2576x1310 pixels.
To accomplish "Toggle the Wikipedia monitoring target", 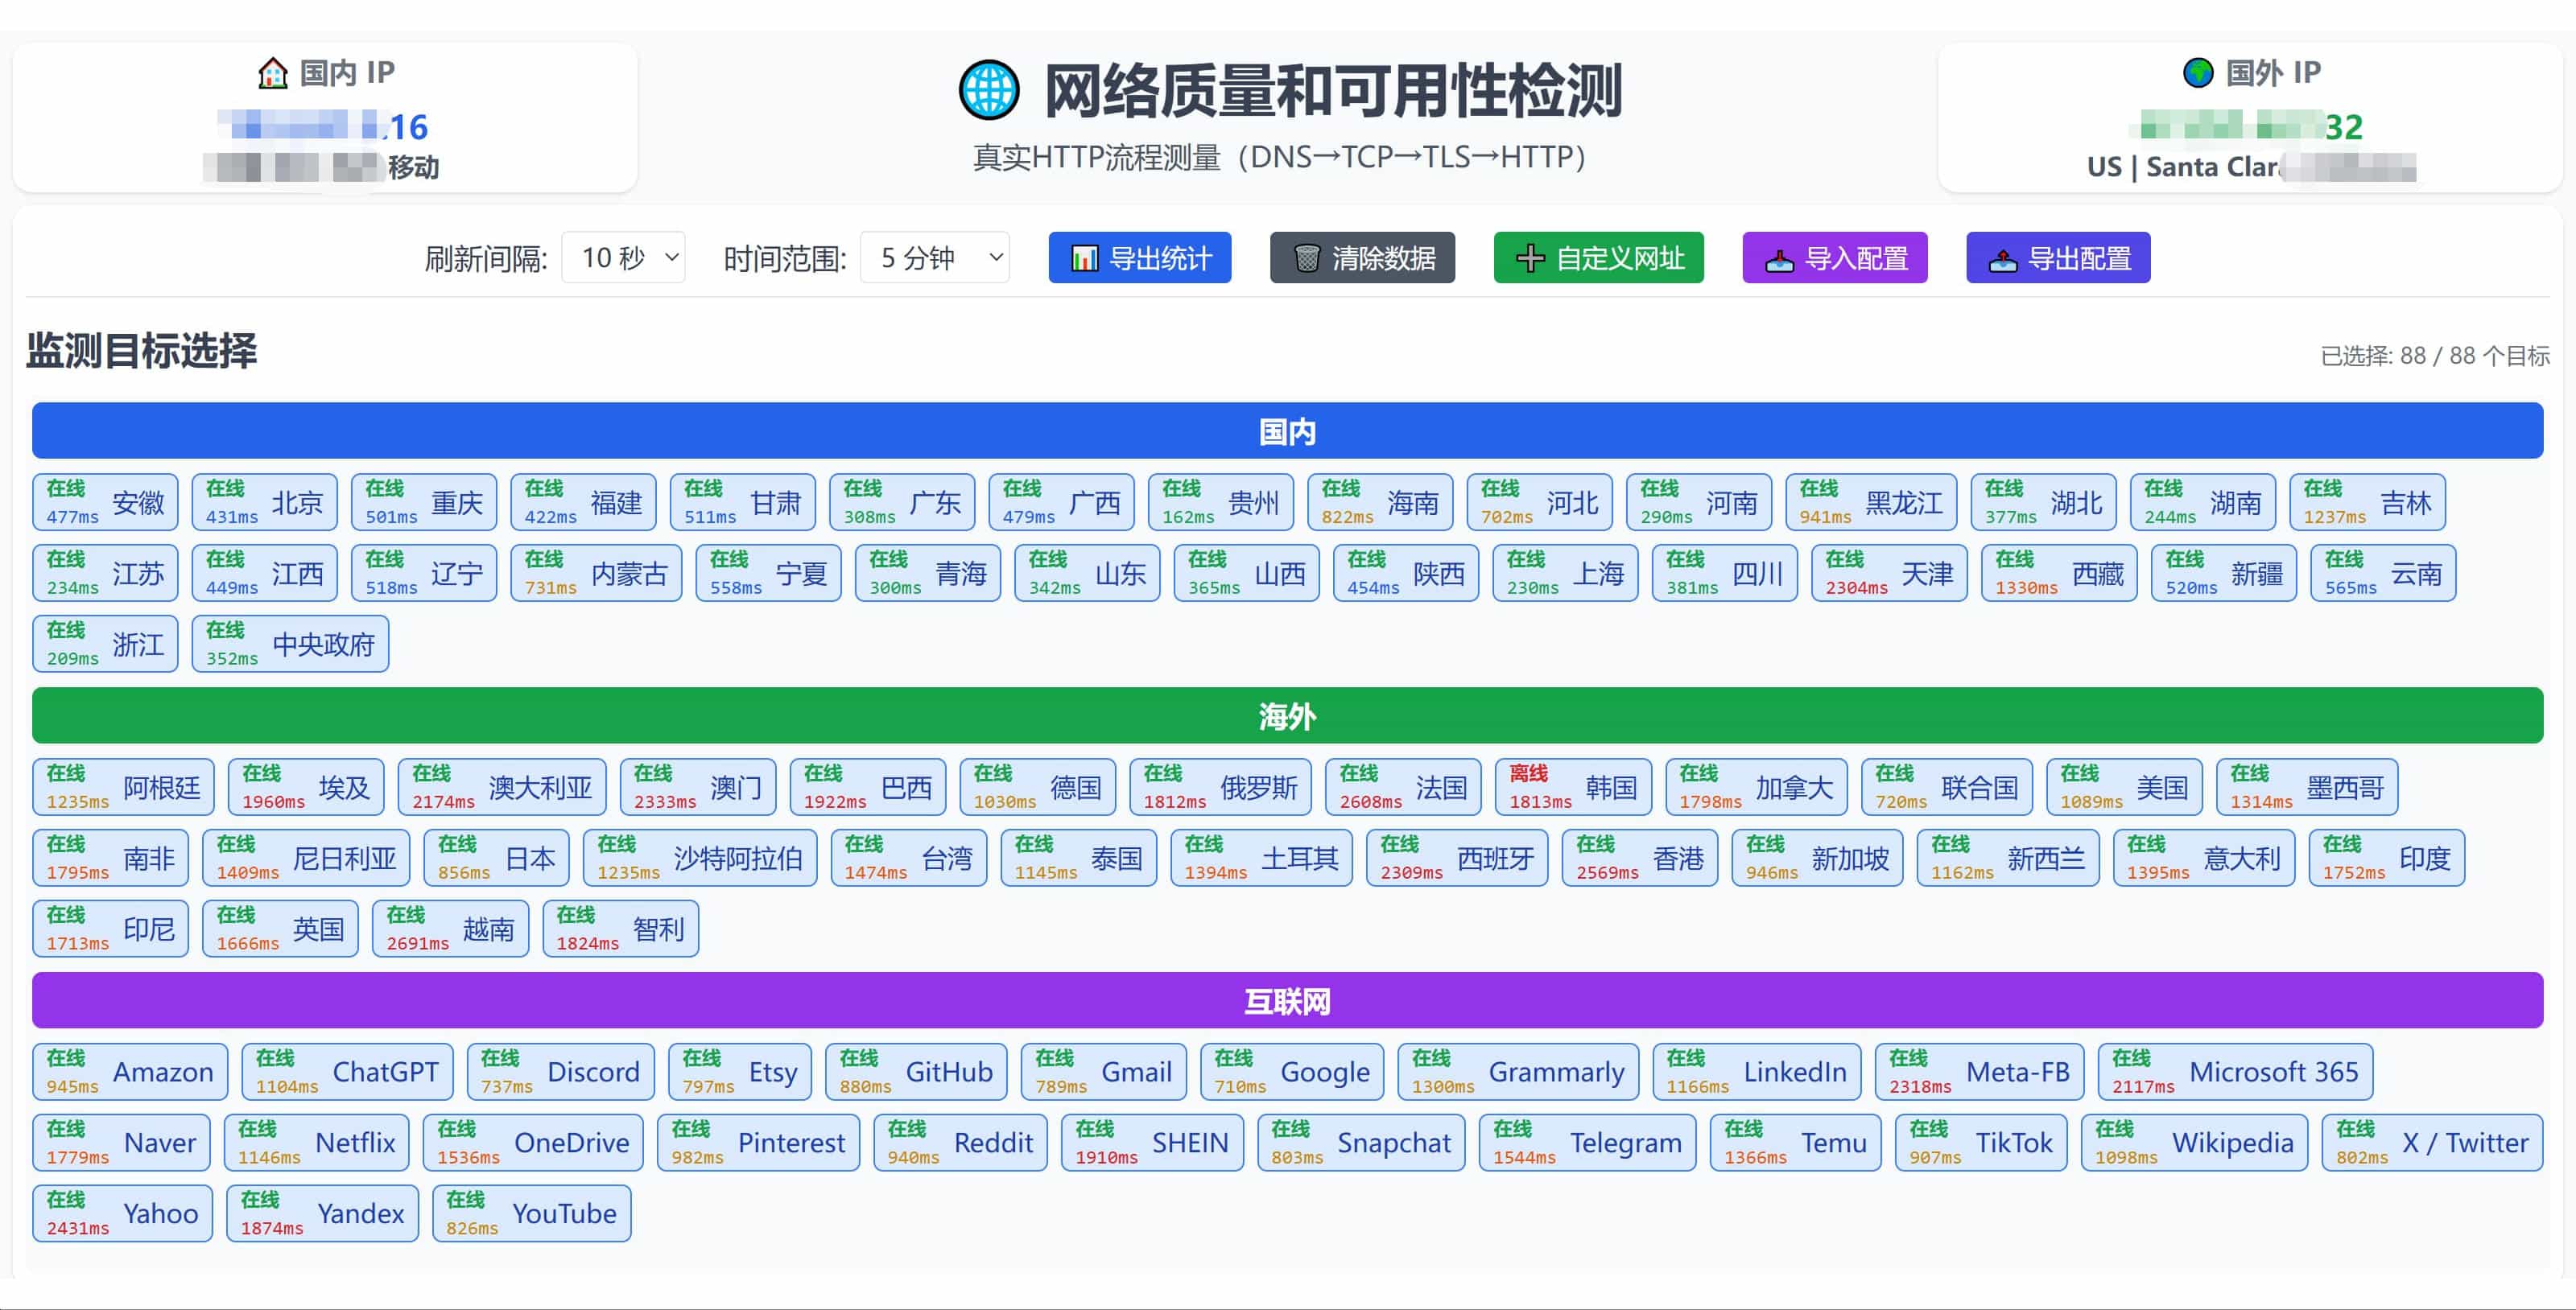I will (2194, 1142).
